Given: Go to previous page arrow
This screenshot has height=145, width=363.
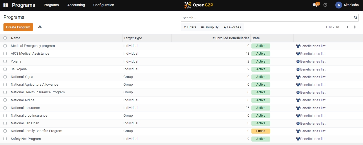Looking at the screenshot, I should (x=347, y=27).
